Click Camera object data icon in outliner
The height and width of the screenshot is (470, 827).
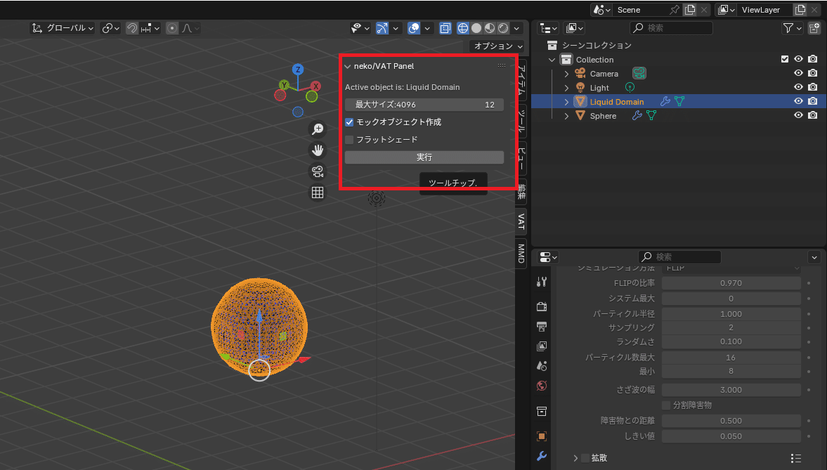tap(639, 73)
